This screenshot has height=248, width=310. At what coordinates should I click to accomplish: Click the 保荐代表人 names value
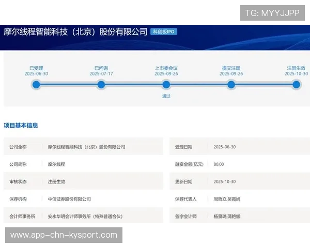tap(227, 199)
